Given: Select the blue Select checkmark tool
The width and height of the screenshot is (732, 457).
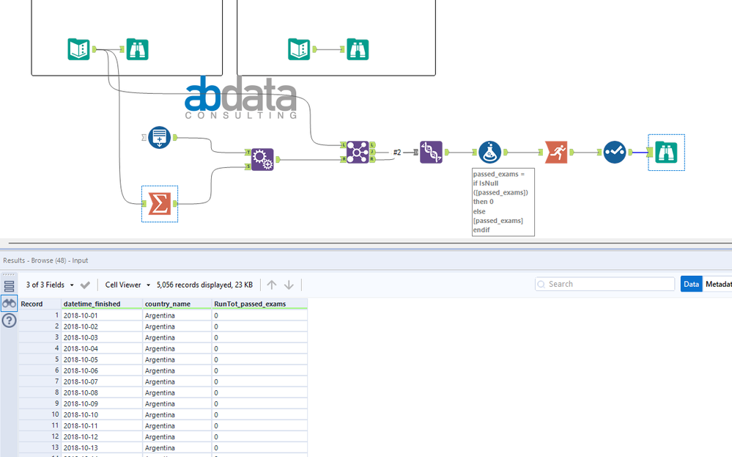Looking at the screenshot, I should tap(615, 153).
